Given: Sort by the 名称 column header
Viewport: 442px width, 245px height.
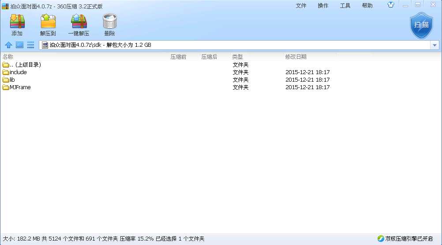Looking at the screenshot, I should tap(8, 57).
